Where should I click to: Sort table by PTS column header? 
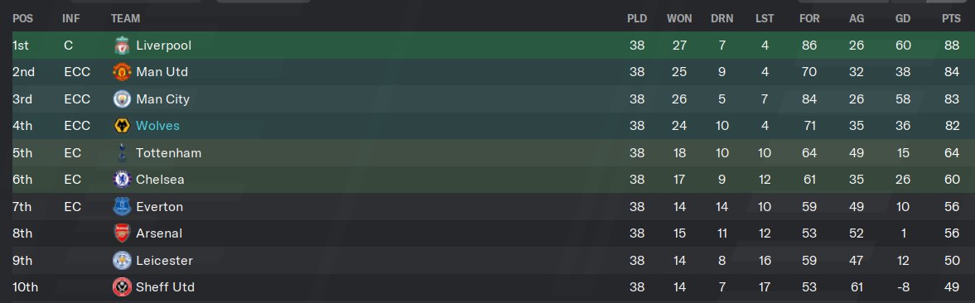[x=951, y=18]
